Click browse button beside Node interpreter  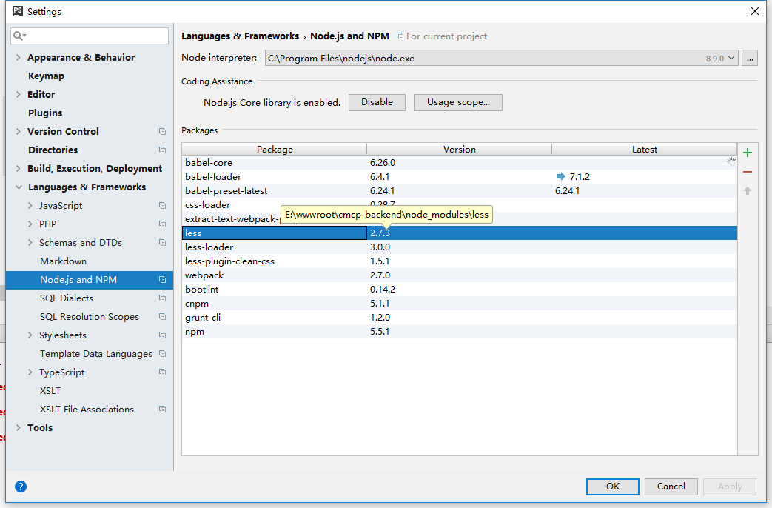[751, 58]
